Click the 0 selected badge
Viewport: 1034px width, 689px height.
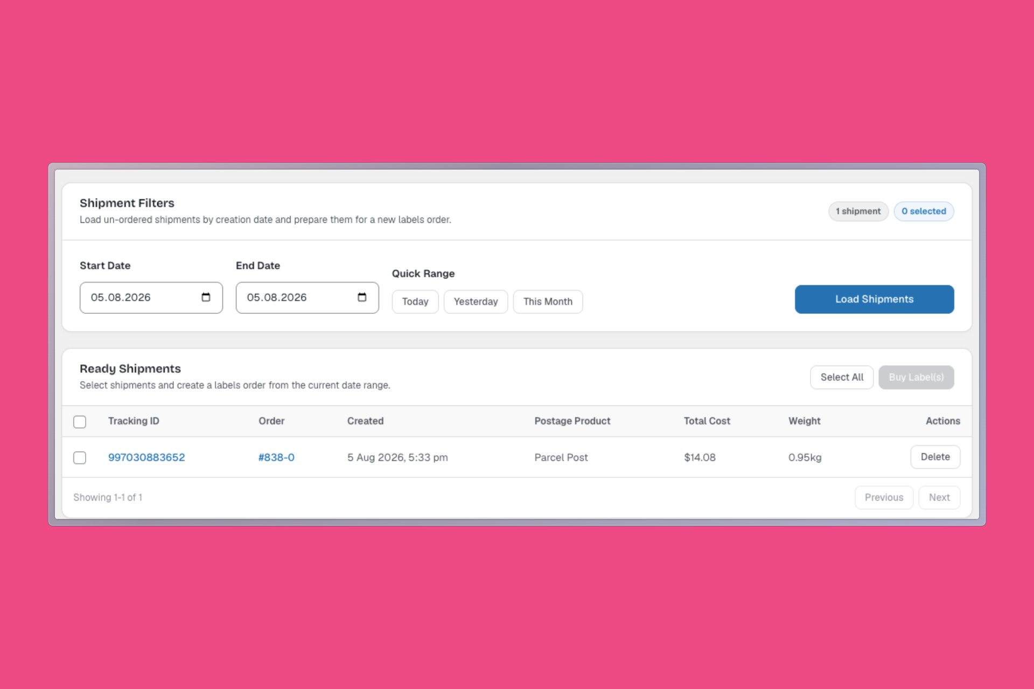tap(924, 212)
